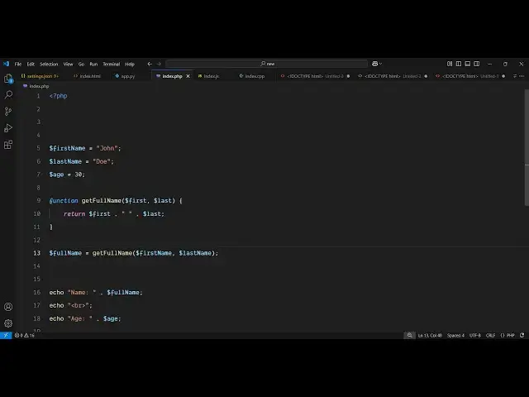The width and height of the screenshot is (529, 397).
Task: Toggle the primary side bar
Action: [459, 64]
